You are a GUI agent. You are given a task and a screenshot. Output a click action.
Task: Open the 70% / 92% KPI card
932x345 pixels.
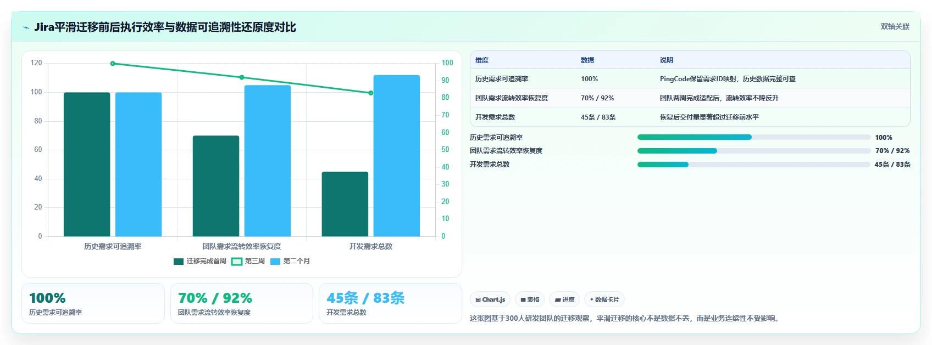(242, 303)
